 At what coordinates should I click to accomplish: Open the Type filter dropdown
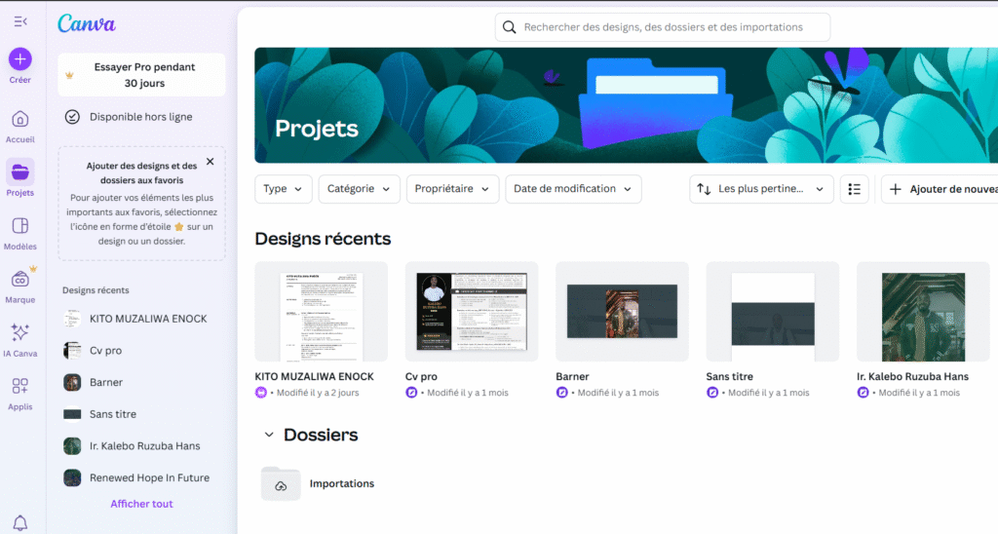[283, 189]
